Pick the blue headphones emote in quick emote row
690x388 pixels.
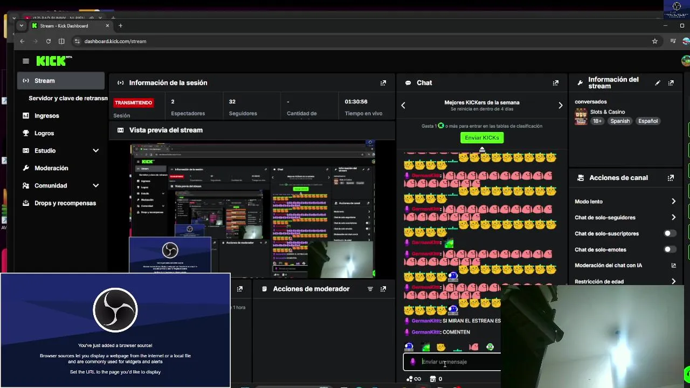click(x=409, y=347)
